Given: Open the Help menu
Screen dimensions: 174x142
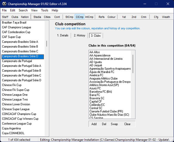Looking at the screenshot, I should coord(55,10).
